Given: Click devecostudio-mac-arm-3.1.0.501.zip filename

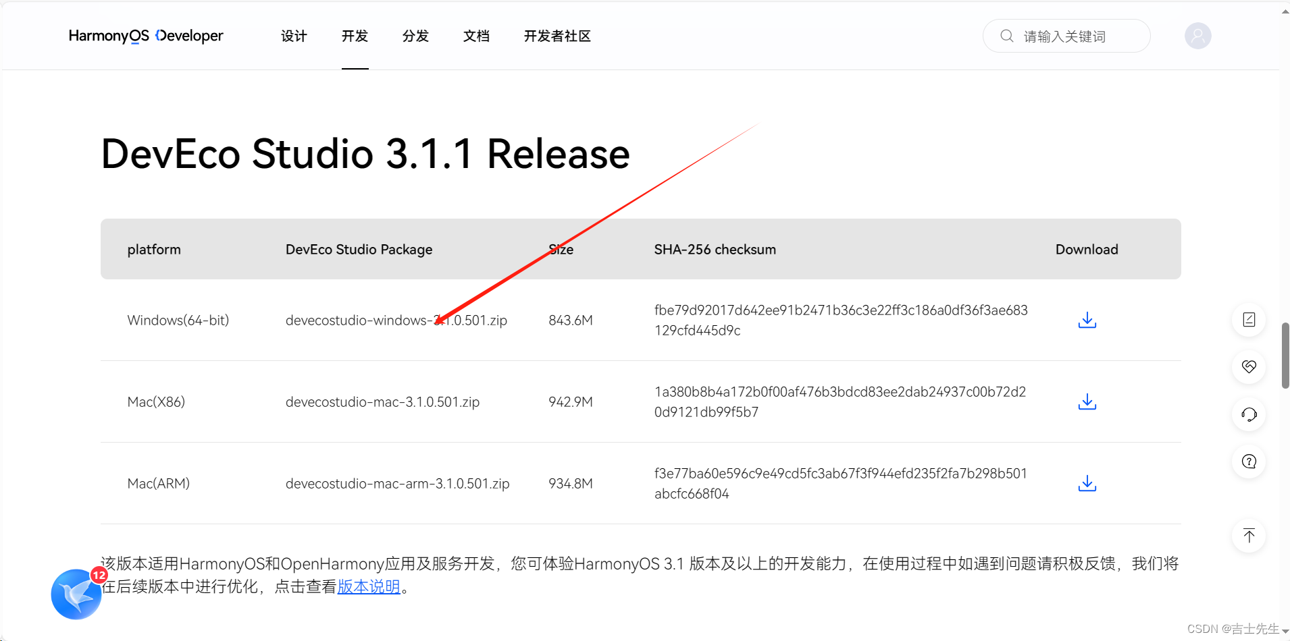Looking at the screenshot, I should click(x=397, y=483).
